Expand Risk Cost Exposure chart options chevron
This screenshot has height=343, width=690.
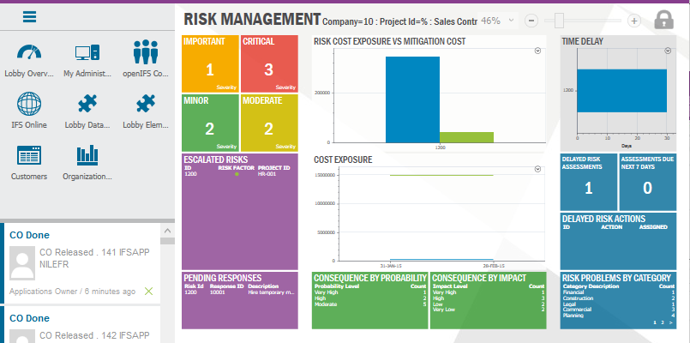(x=537, y=51)
